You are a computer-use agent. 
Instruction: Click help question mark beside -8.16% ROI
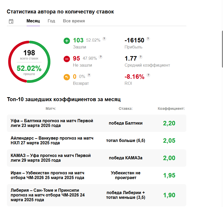pyautogui.click(x=148, y=75)
